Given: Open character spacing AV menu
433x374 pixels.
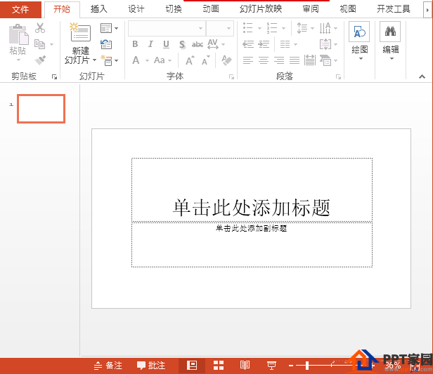Looking at the screenshot, I should coord(216,44).
